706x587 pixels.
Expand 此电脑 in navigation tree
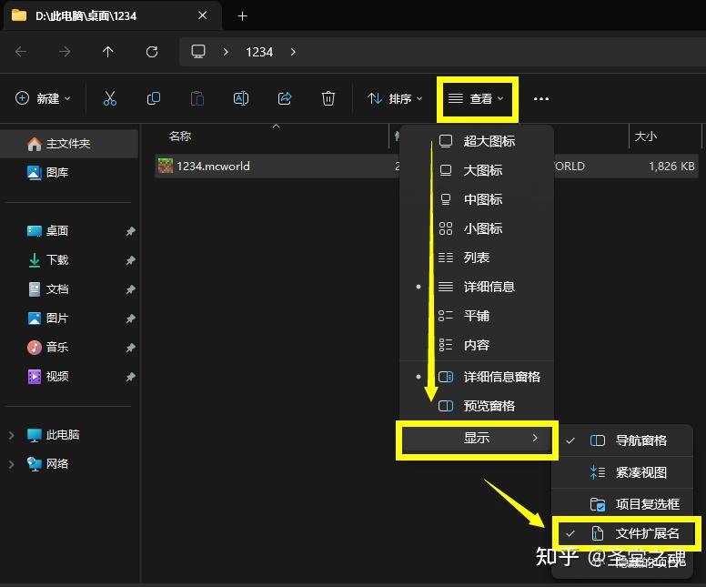tap(12, 435)
